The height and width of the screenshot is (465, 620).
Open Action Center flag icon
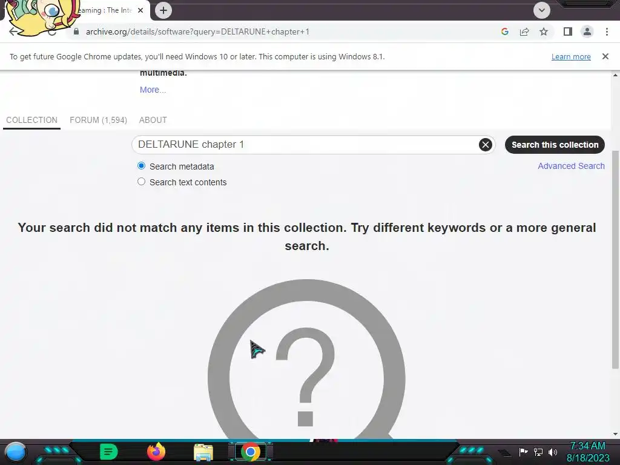pyautogui.click(x=524, y=452)
